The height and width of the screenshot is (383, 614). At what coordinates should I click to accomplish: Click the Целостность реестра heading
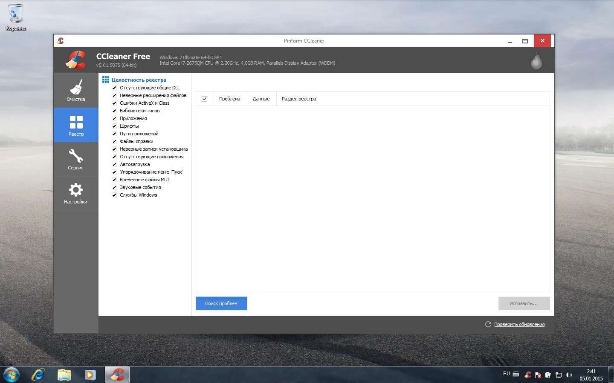click(x=139, y=80)
